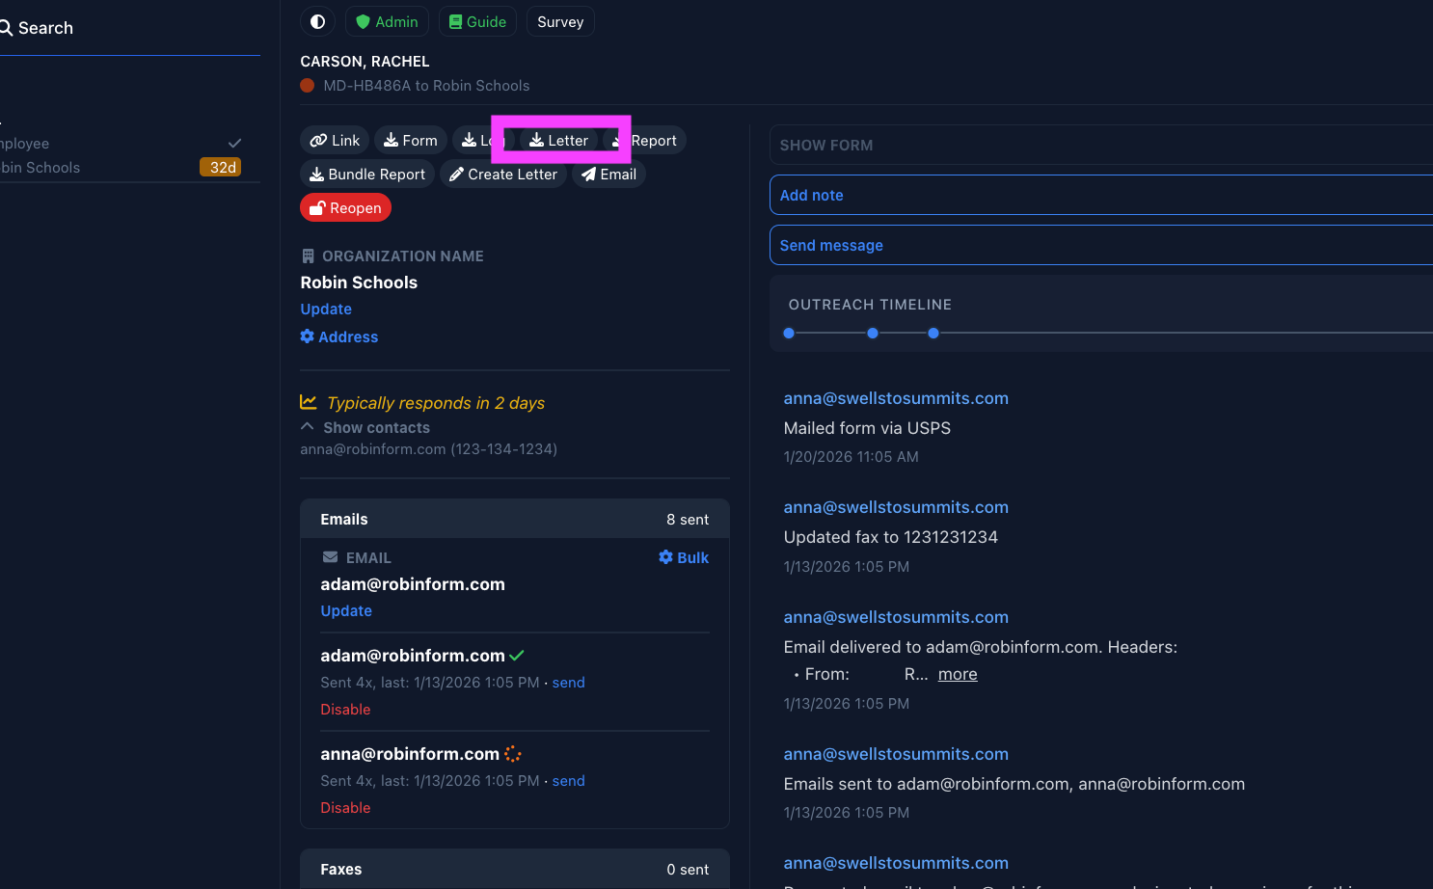Click the Send message field

point(1101,245)
